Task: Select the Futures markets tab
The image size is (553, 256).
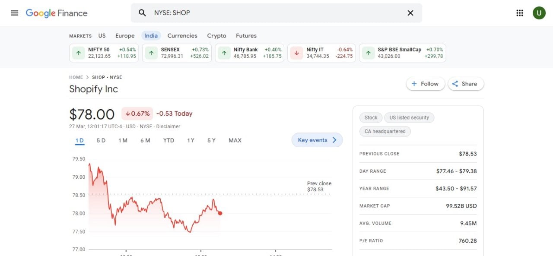Action: click(246, 36)
